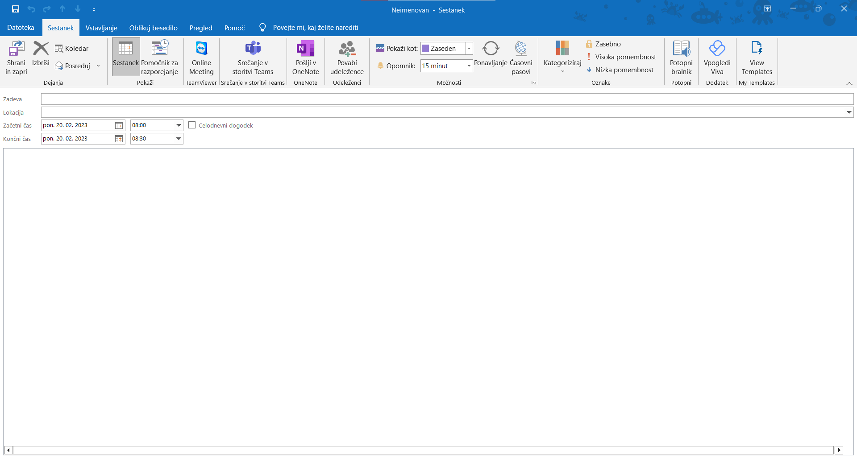Click the Končni čas date field

[78, 139]
